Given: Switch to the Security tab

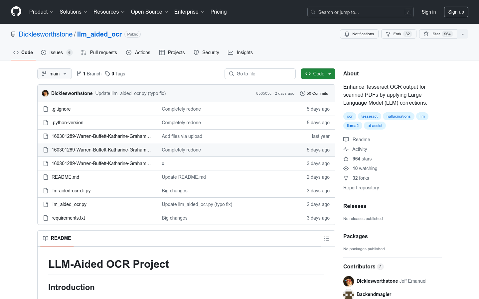Looking at the screenshot, I should pos(207,52).
